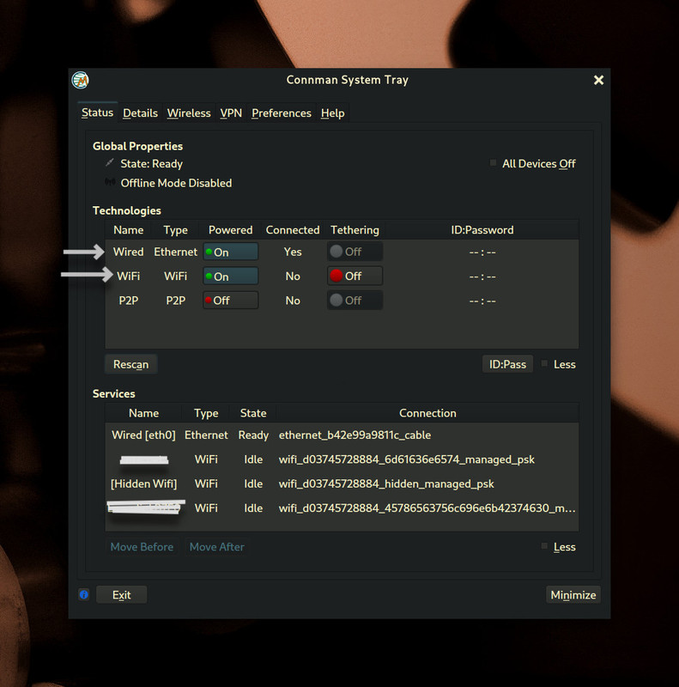679x687 pixels.
Task: Click wifi_d03745728884_hidden_managed_psk connection text
Action: 386,483
